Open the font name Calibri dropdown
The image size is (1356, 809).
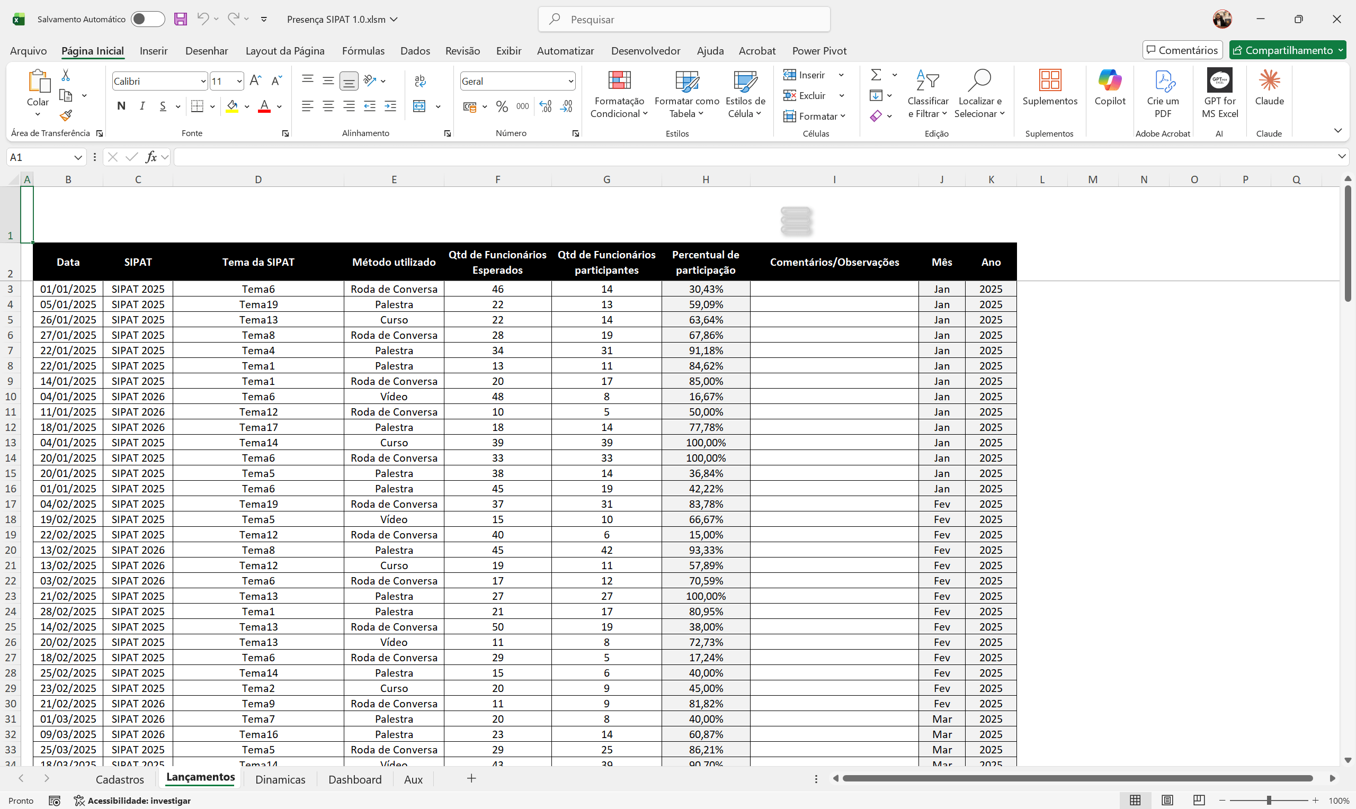[203, 81]
